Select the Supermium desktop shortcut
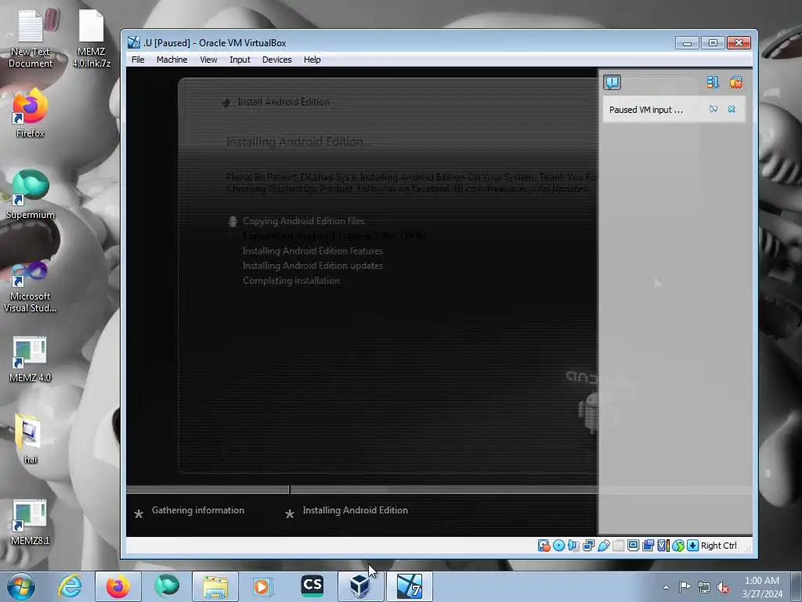 point(31,194)
